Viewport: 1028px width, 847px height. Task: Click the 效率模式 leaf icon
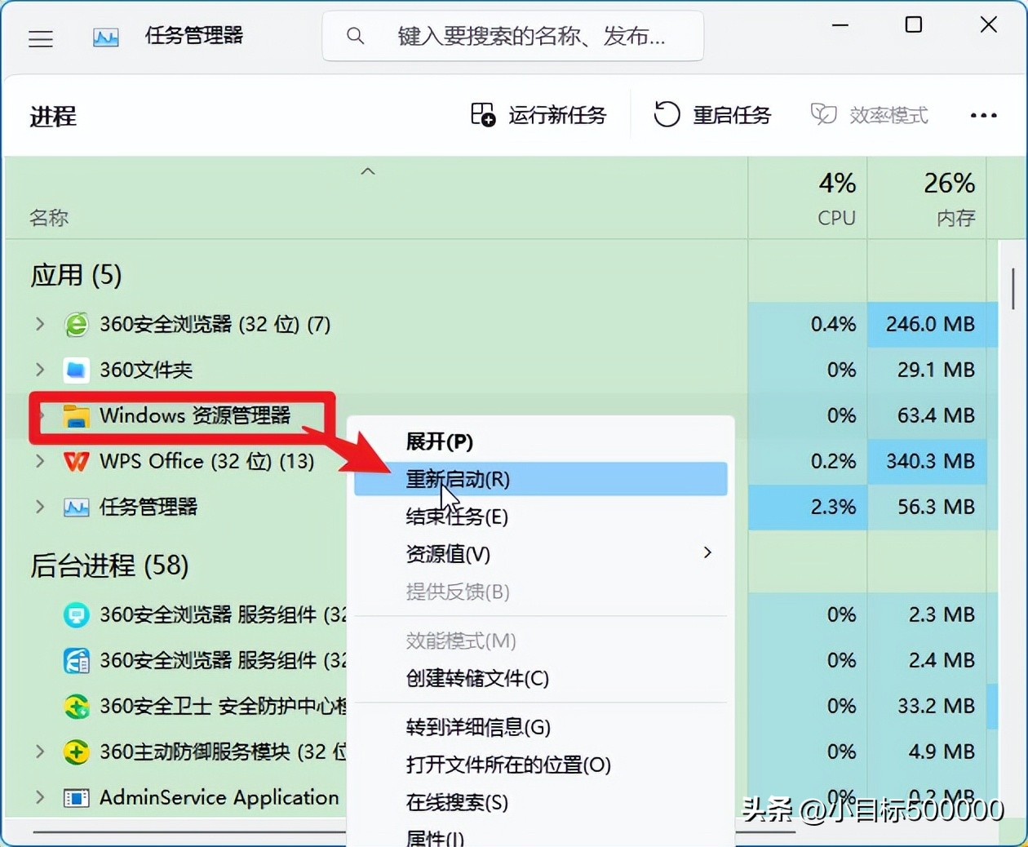824,115
